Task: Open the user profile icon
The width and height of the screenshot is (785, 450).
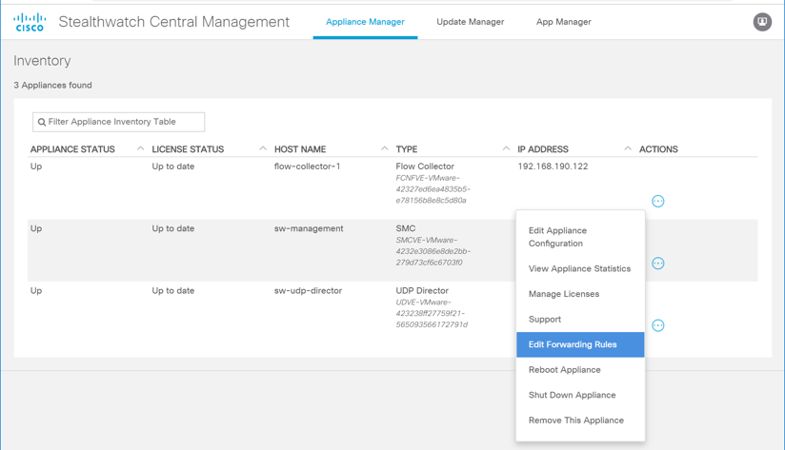Action: coord(762,22)
